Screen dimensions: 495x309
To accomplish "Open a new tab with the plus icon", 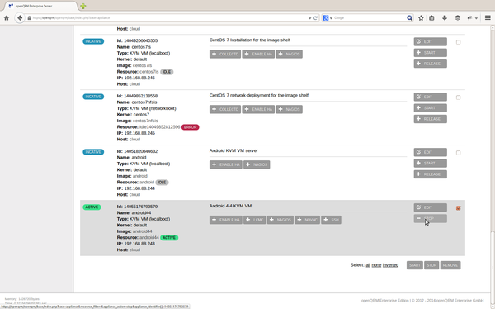I will [83, 6].
